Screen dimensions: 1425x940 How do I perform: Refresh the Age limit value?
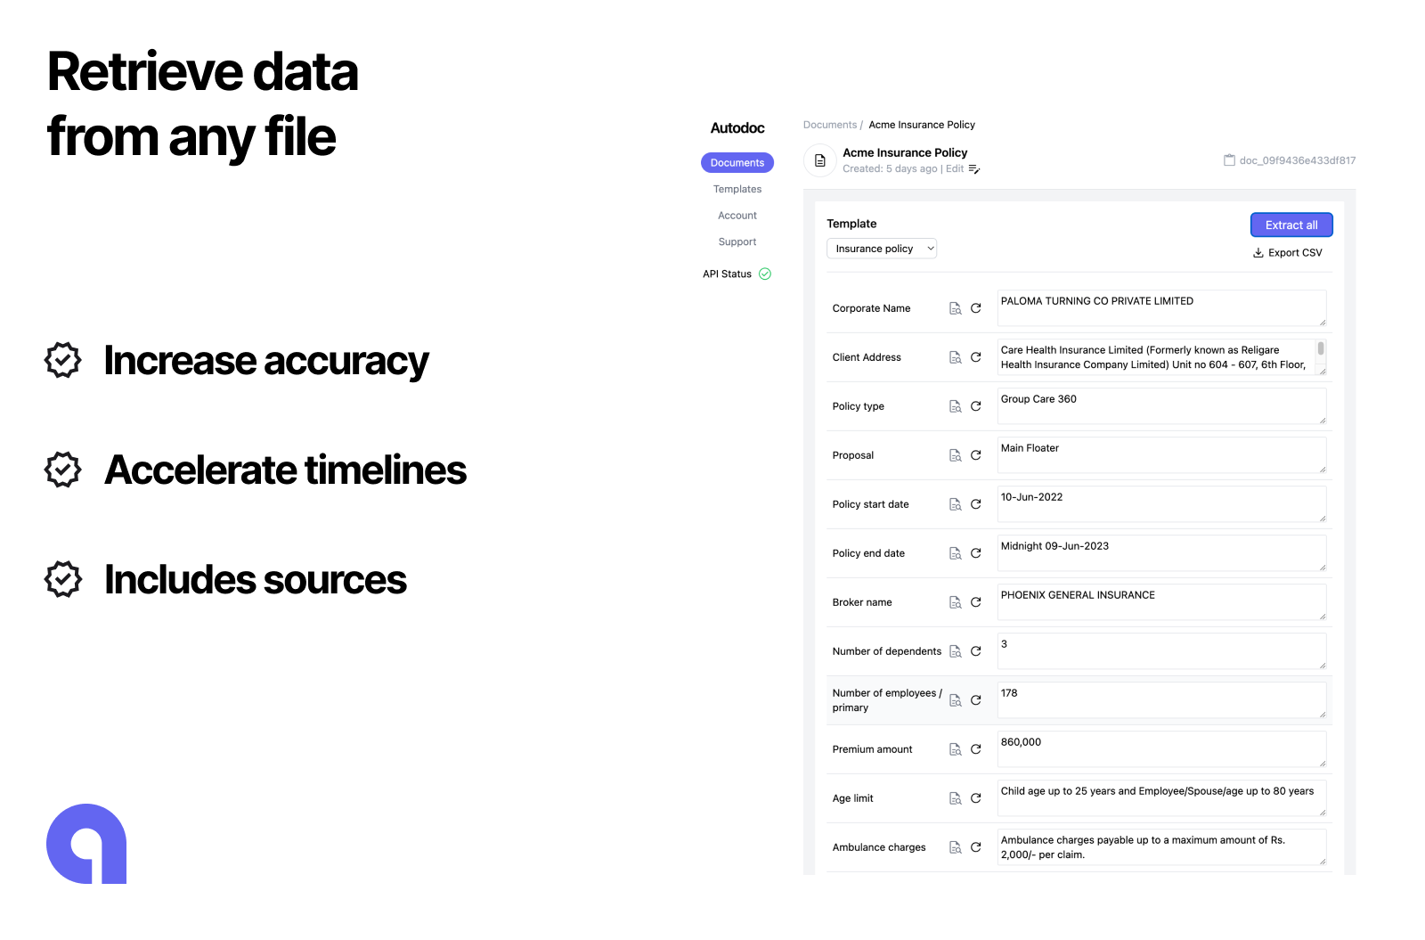tap(976, 798)
